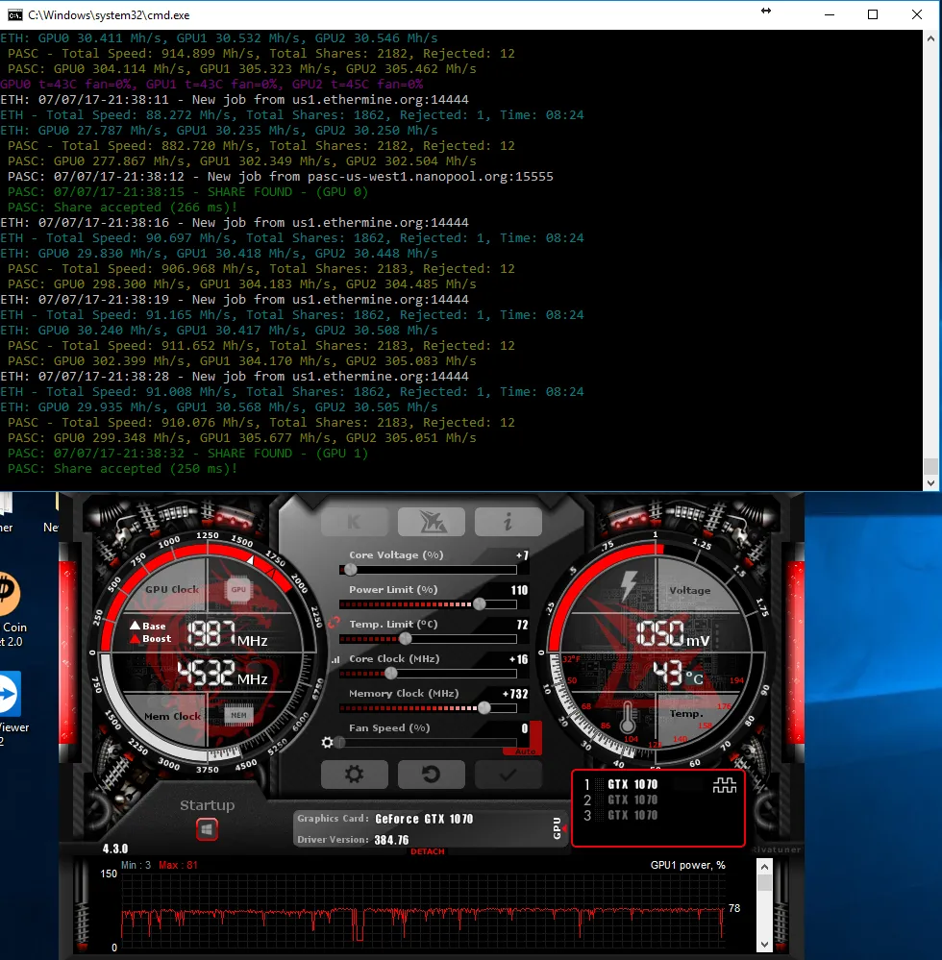Click the 4.3.0 version number
Screen dimensions: 942x960
click(x=115, y=849)
